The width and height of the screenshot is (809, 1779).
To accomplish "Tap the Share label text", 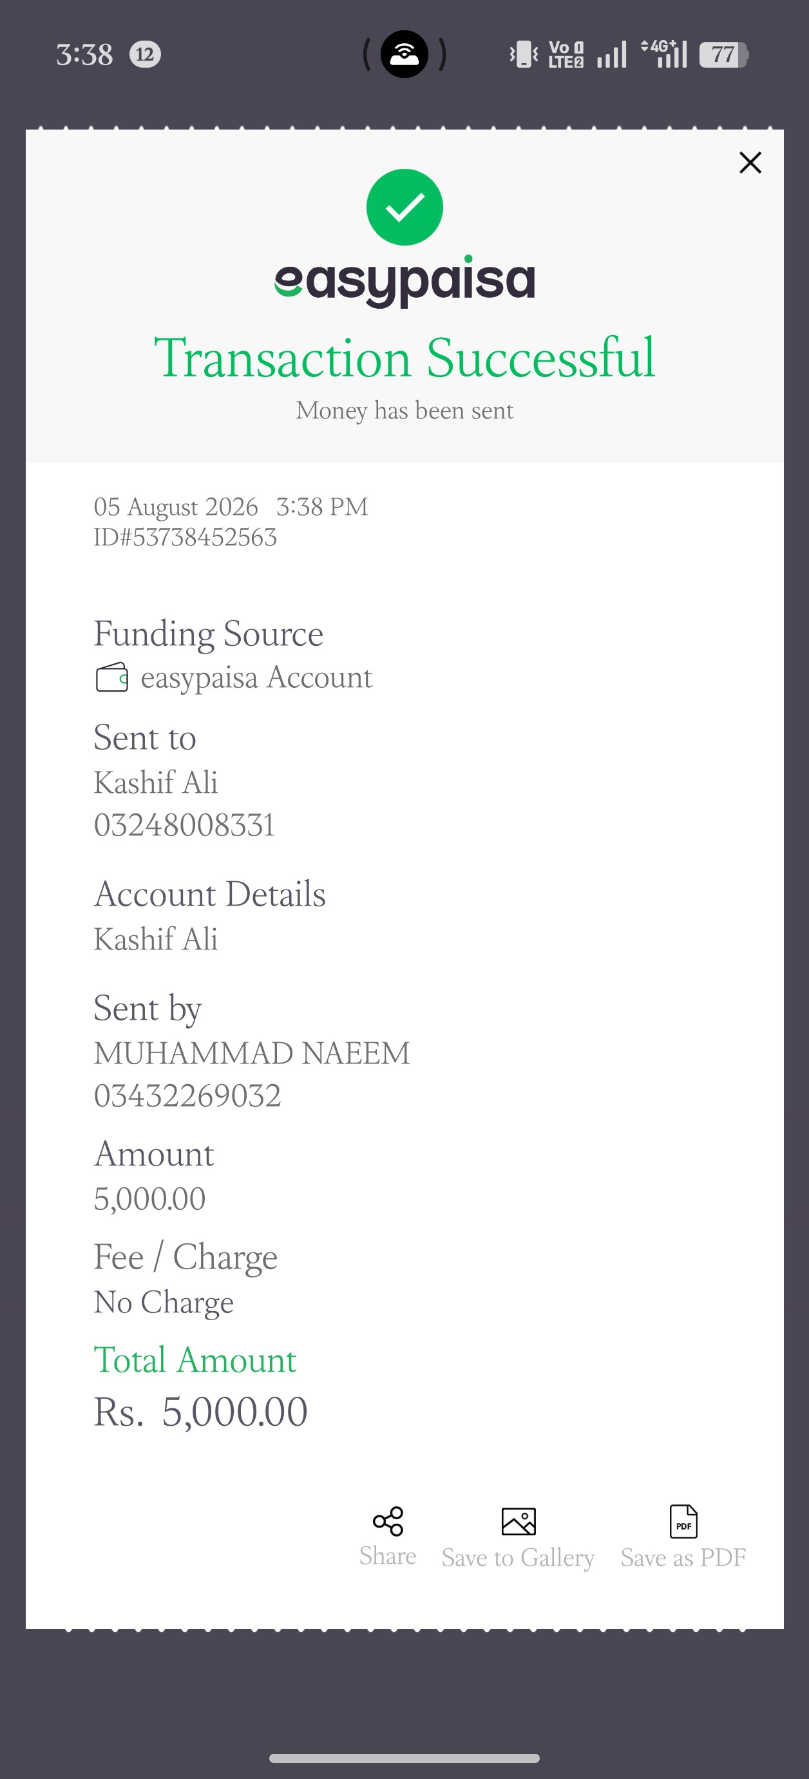I will click(x=388, y=1557).
